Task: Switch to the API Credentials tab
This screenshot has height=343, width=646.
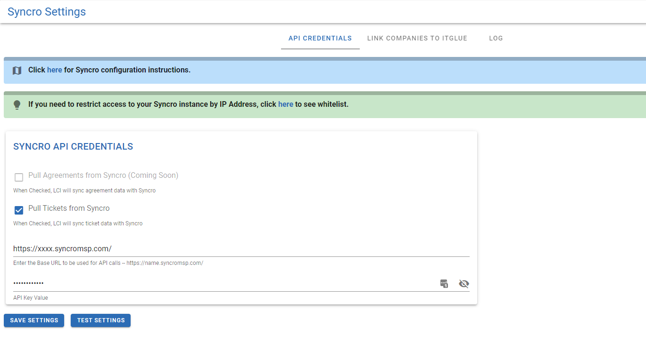Action: tap(320, 38)
